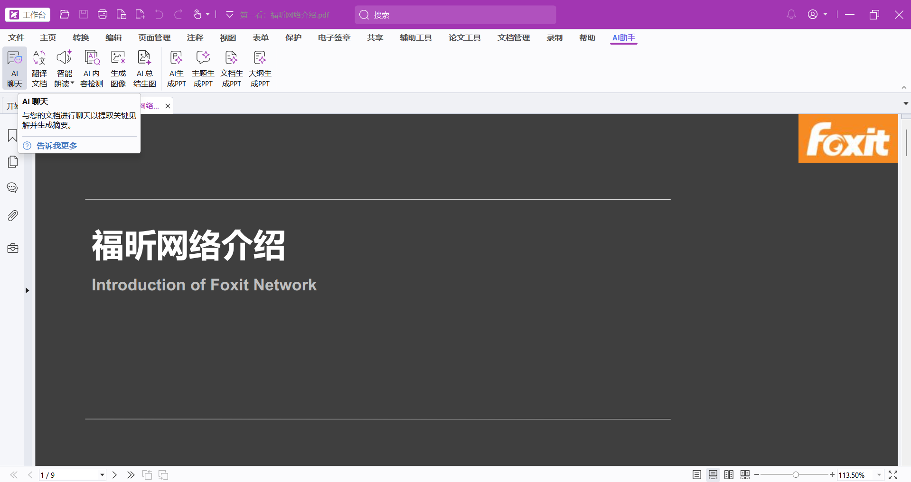Switch to 主页 tab
This screenshot has width=911, height=482.
click(48, 37)
